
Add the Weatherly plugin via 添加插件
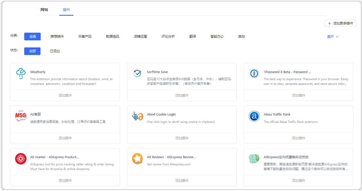(65, 95)
